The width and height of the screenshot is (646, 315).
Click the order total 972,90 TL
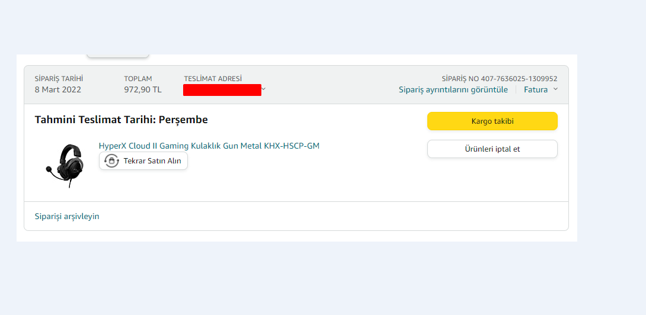tap(143, 89)
